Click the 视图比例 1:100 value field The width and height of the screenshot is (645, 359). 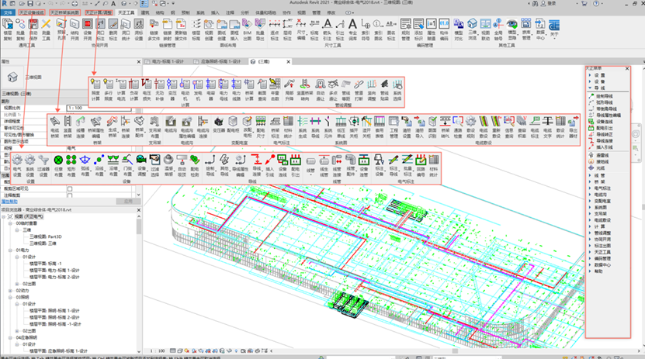99,108
